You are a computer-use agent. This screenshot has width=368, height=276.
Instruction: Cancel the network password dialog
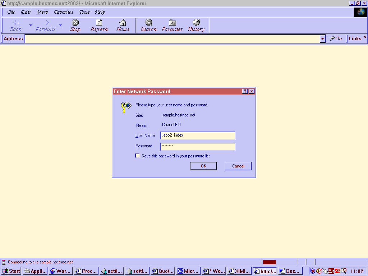point(238,166)
